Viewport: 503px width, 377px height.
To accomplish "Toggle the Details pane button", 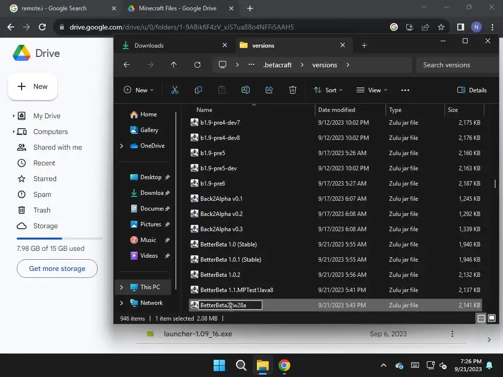I will (472, 90).
